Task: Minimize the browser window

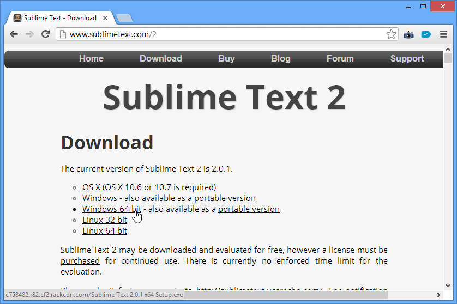Action: tap(408, 7)
